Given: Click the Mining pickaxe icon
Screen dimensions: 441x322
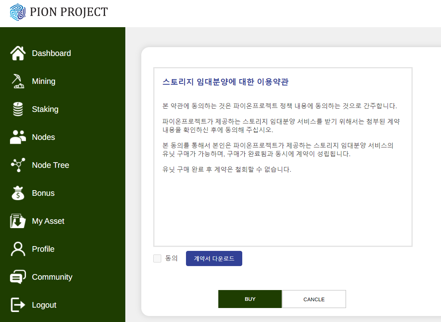Looking at the screenshot, I should click(x=18, y=81).
